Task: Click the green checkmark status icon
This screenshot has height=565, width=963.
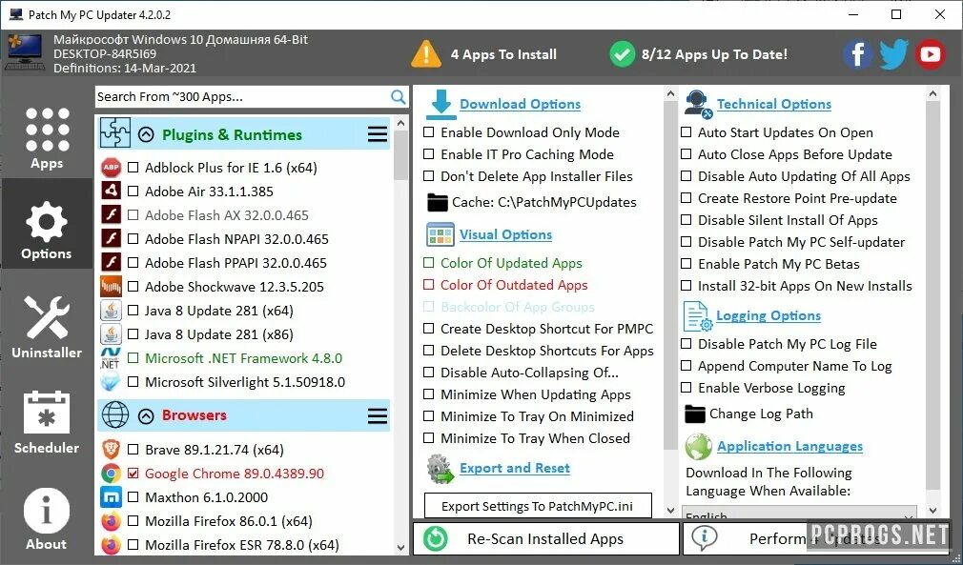Action: click(x=623, y=54)
